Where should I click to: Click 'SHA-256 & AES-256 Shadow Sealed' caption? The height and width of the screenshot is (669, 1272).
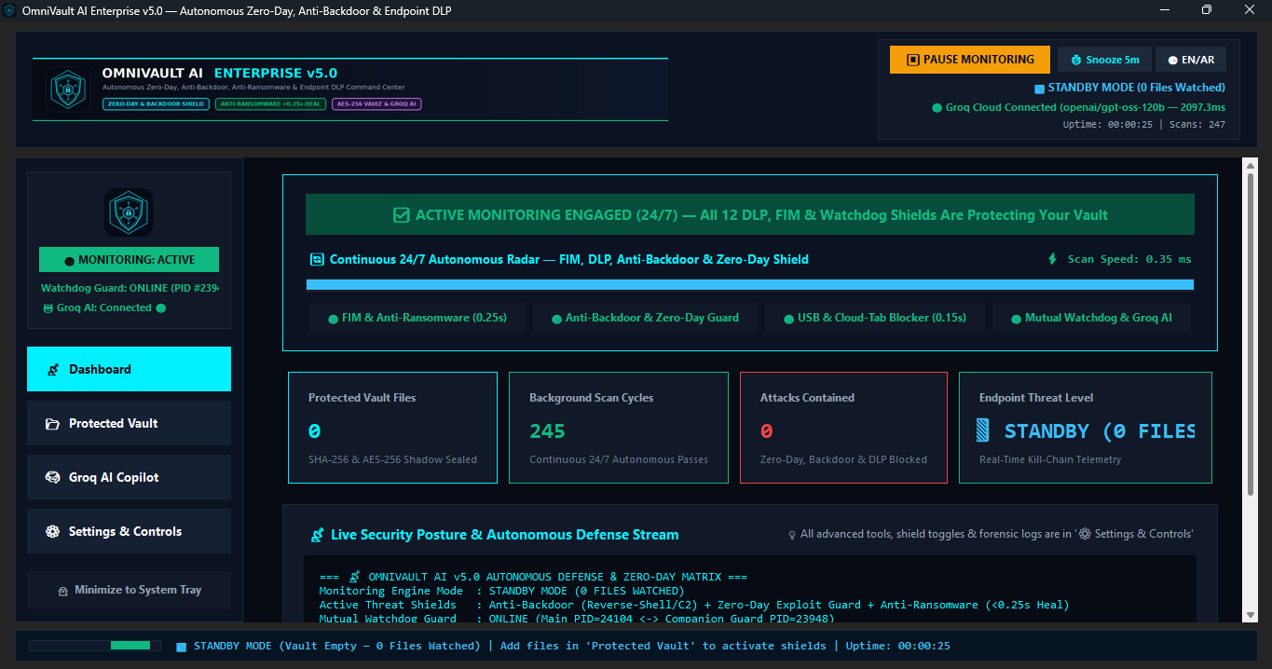tap(392, 459)
